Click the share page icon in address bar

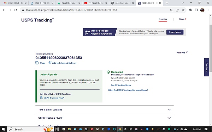point(177,10)
